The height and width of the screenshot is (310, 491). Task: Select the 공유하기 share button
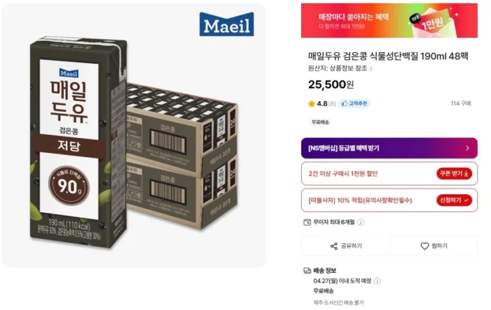pos(346,246)
